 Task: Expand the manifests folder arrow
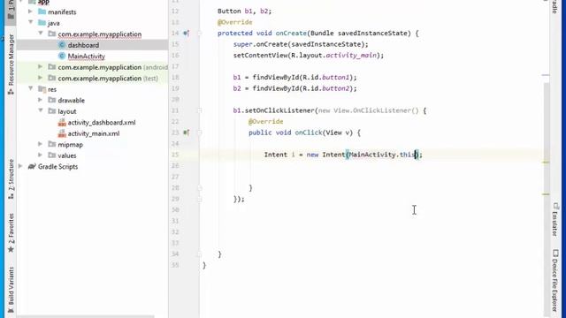[31, 11]
